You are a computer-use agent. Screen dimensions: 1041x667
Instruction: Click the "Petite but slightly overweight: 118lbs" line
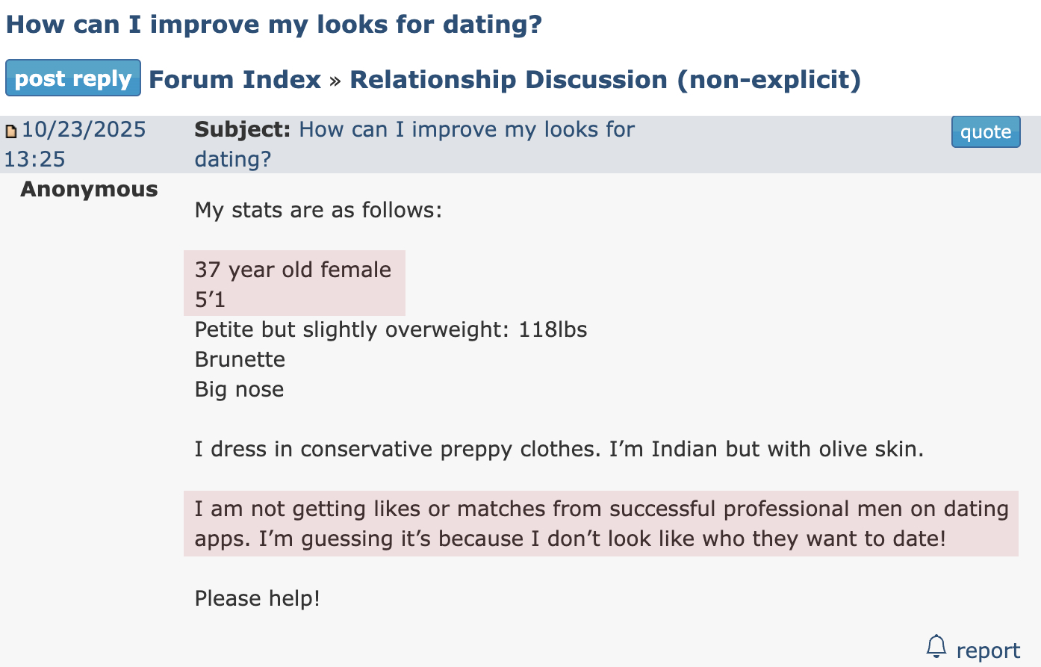click(391, 329)
